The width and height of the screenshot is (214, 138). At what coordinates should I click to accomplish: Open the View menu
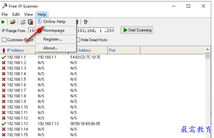click(28, 14)
